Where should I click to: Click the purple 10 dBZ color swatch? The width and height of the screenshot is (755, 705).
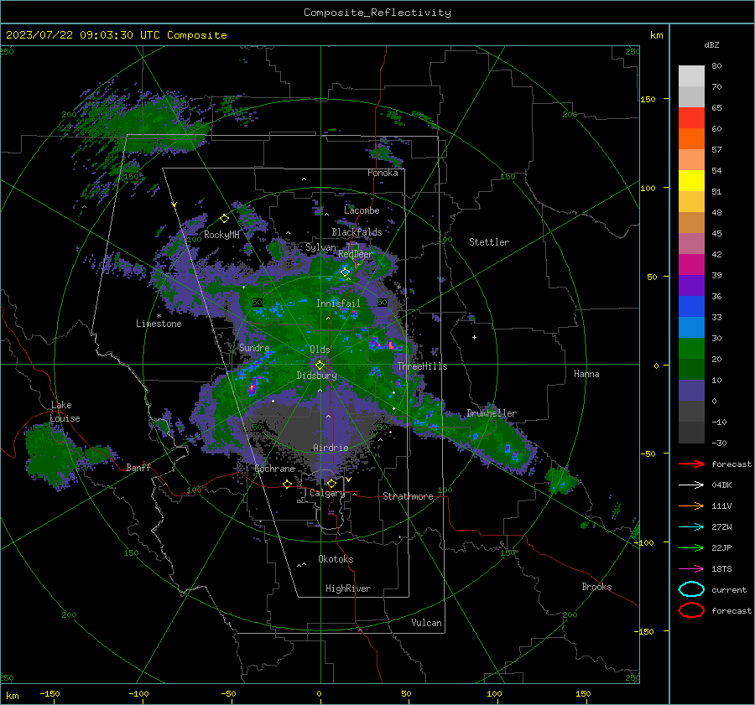[691, 390]
